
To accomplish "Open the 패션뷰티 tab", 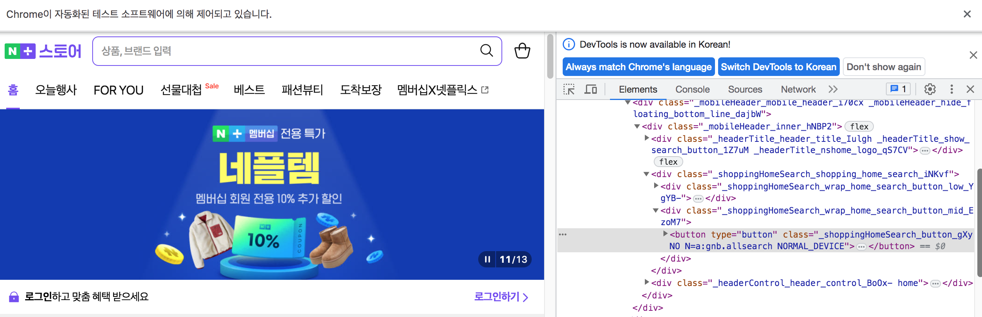I will [302, 90].
